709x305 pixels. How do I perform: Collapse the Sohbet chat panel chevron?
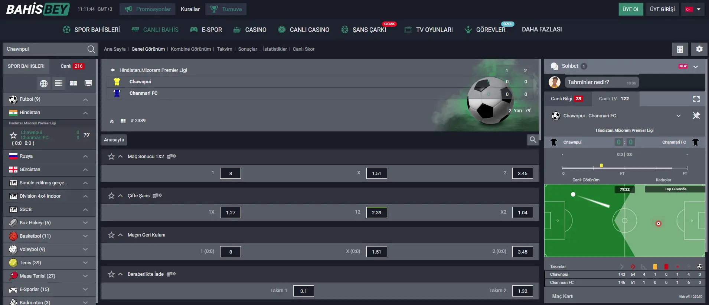pos(696,67)
